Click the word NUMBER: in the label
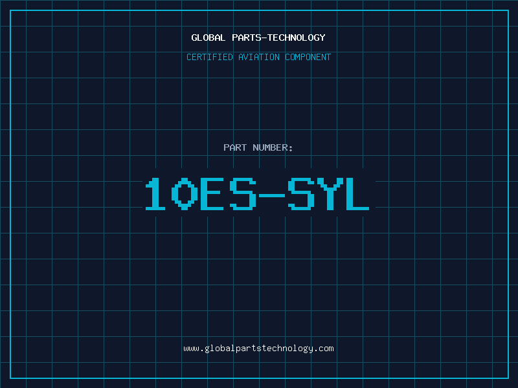This screenshot has height=388, width=518. point(273,147)
